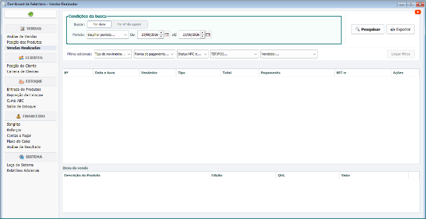The width and height of the screenshot is (426, 219).
Task: Increment the end date with up spinner
Action: click(x=202, y=33)
